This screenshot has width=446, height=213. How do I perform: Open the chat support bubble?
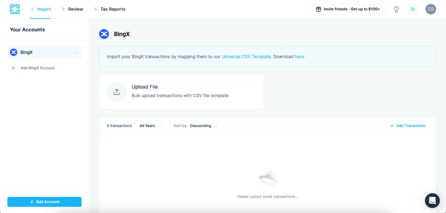[x=432, y=200]
